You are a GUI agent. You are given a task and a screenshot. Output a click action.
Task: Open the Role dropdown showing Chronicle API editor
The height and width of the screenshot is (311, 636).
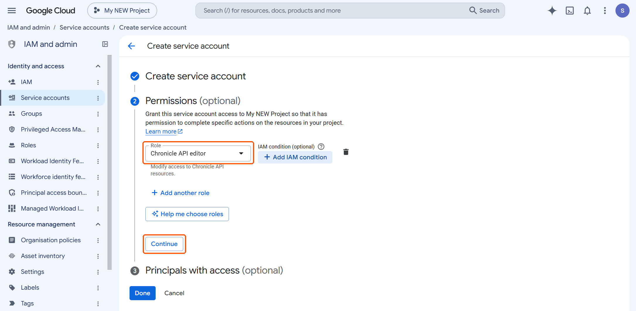(x=198, y=153)
